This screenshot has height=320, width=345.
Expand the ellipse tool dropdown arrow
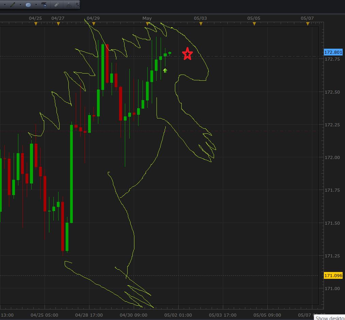coord(36,5)
